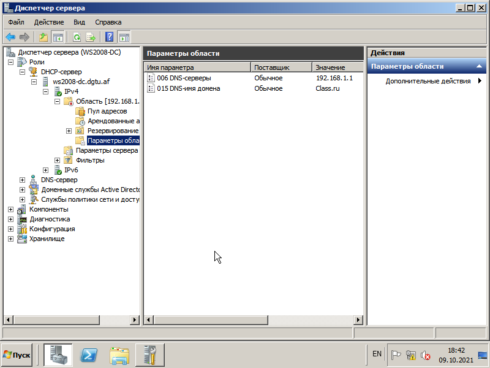Open the Вид menu
Viewport: 490px width, 368px height.
[x=79, y=22]
